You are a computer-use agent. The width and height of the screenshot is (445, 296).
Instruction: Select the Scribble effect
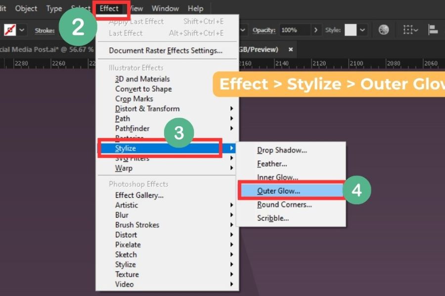pos(273,218)
